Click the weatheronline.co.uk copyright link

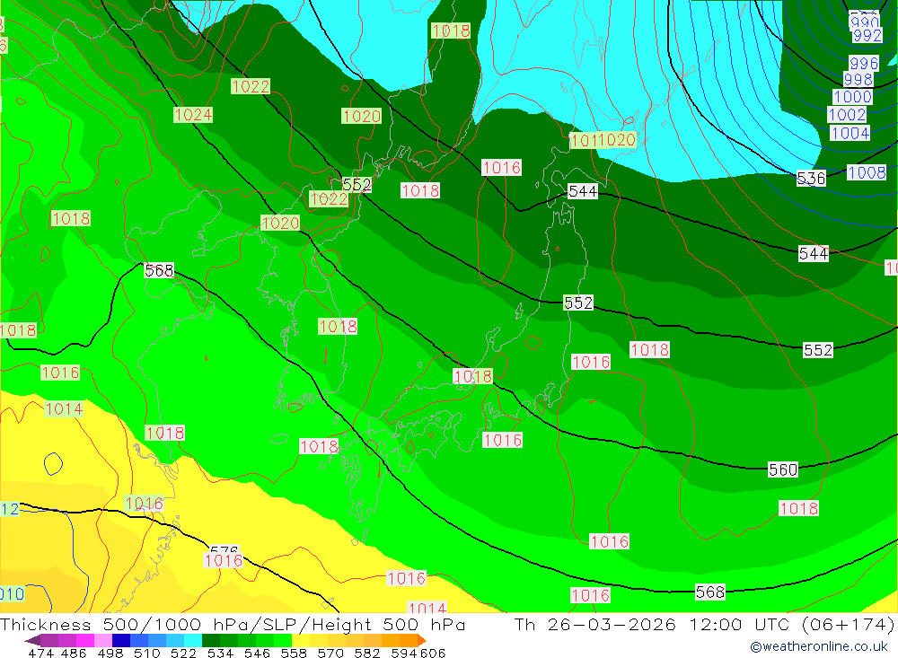(819, 646)
